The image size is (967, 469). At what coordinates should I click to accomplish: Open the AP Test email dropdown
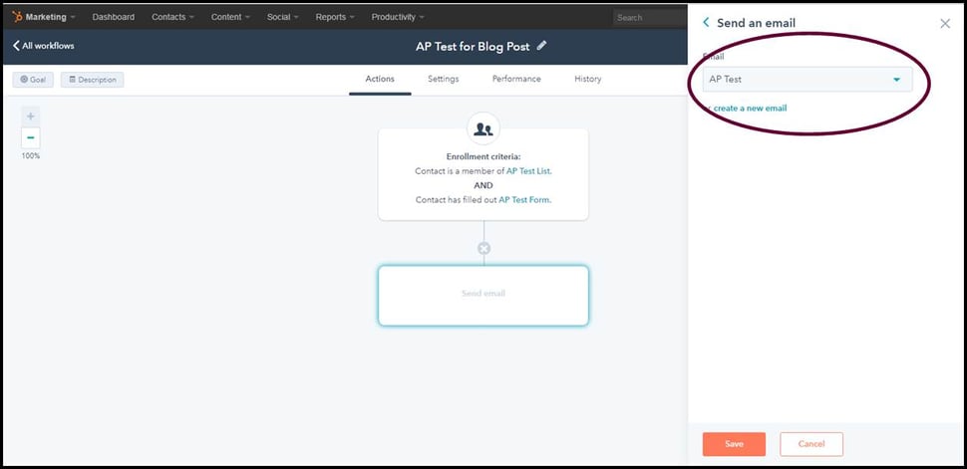pyautogui.click(x=806, y=80)
